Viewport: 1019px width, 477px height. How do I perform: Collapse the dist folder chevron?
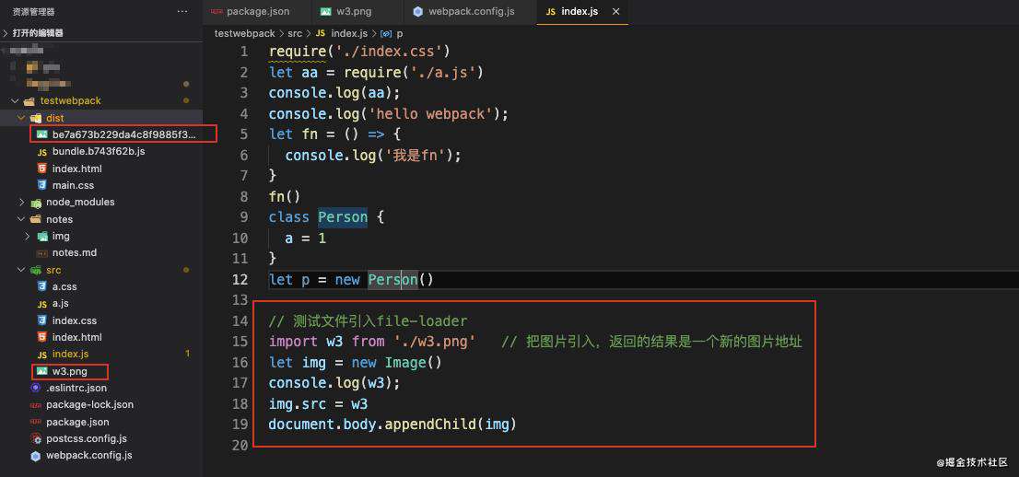[x=21, y=118]
